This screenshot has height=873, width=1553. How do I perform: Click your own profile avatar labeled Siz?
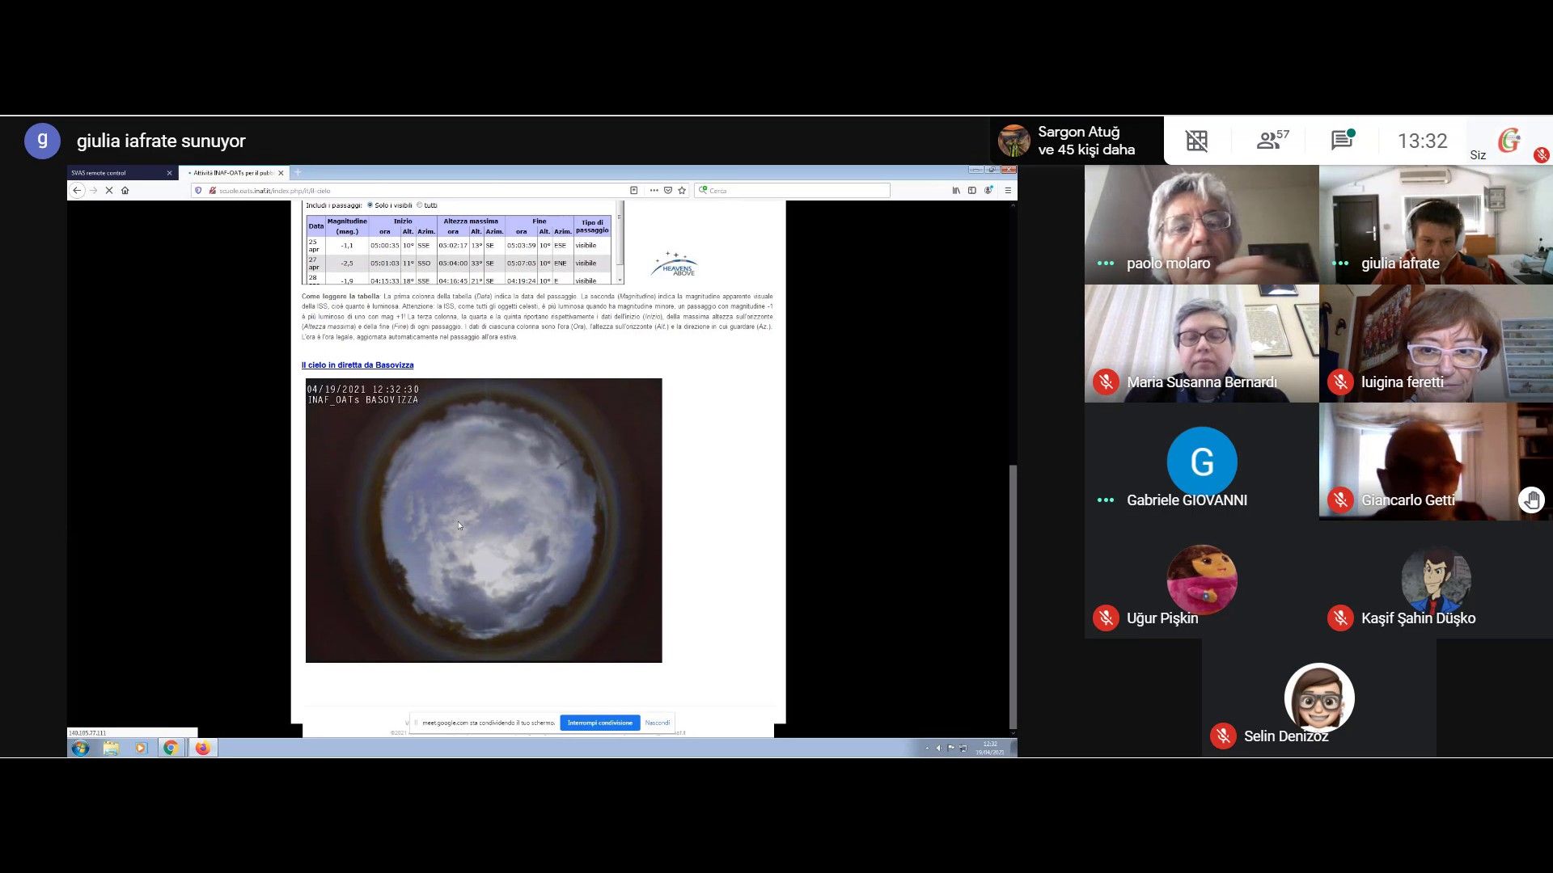(x=1509, y=141)
